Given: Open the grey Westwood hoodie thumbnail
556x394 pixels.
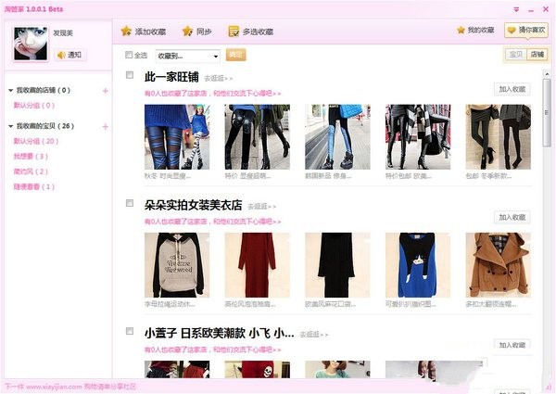Looking at the screenshot, I should tap(177, 265).
